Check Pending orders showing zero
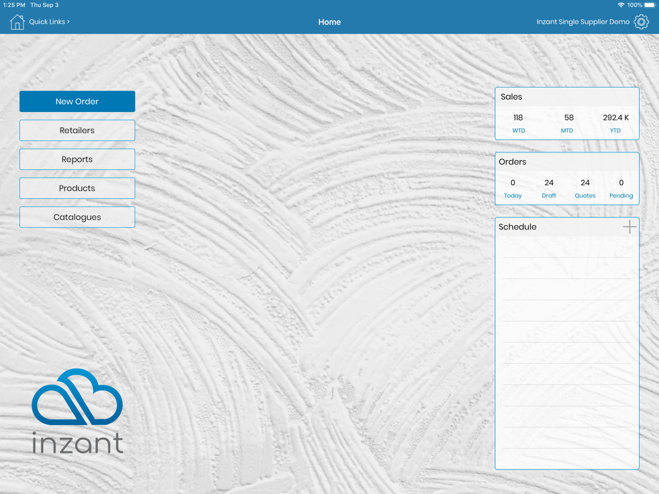Viewport: 659px width, 494px height. 621,188
